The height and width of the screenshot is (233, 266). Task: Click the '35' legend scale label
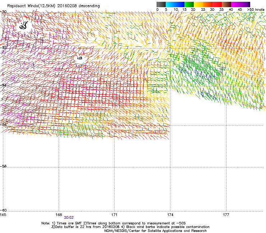[221, 10]
